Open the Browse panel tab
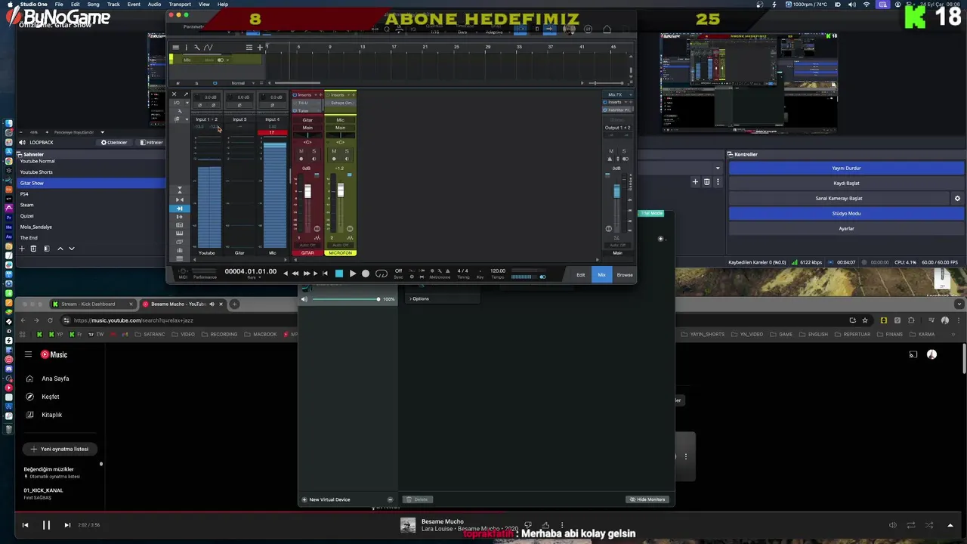The height and width of the screenshot is (544, 967). point(625,274)
